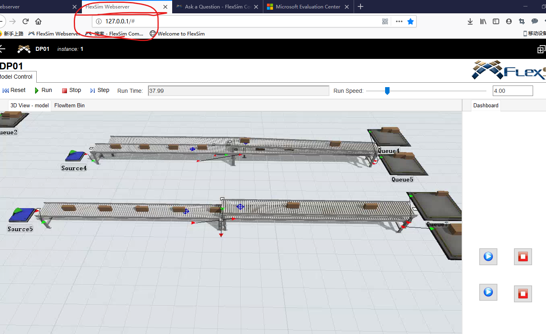Select the Queue4 object in 3D view

tap(389, 136)
